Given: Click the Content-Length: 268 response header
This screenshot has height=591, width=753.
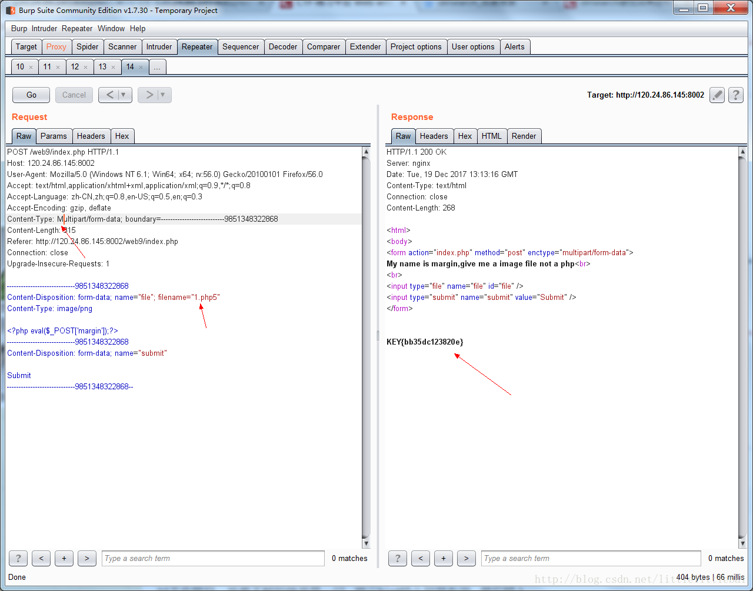Looking at the screenshot, I should [x=421, y=208].
